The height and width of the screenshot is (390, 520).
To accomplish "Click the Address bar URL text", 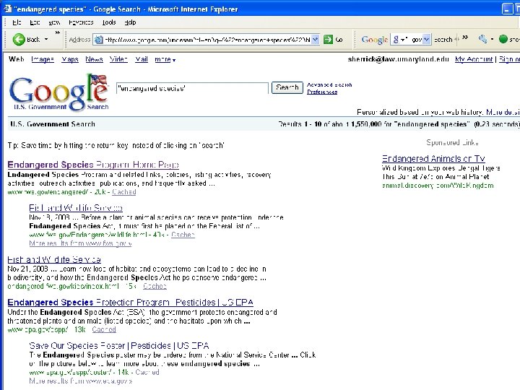I will coord(207,40).
